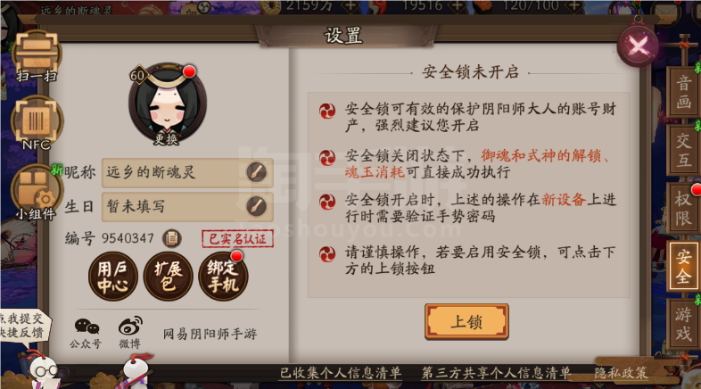Image resolution: width=701 pixels, height=389 pixels.
Task: Open the 扩展包 expansion pack button
Action: [168, 277]
